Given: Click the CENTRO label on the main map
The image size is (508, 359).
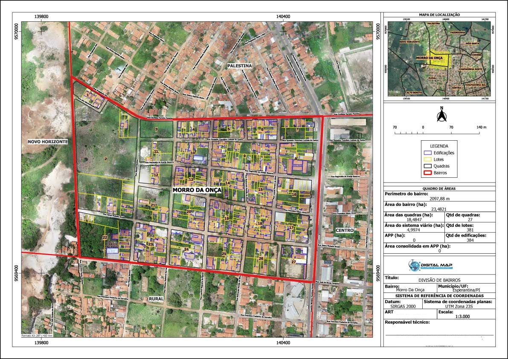Looking at the screenshot, I should click(x=344, y=230).
